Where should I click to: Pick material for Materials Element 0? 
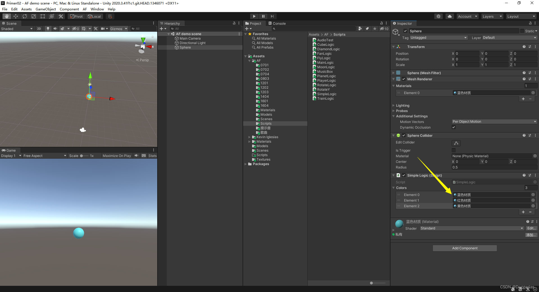533,93
